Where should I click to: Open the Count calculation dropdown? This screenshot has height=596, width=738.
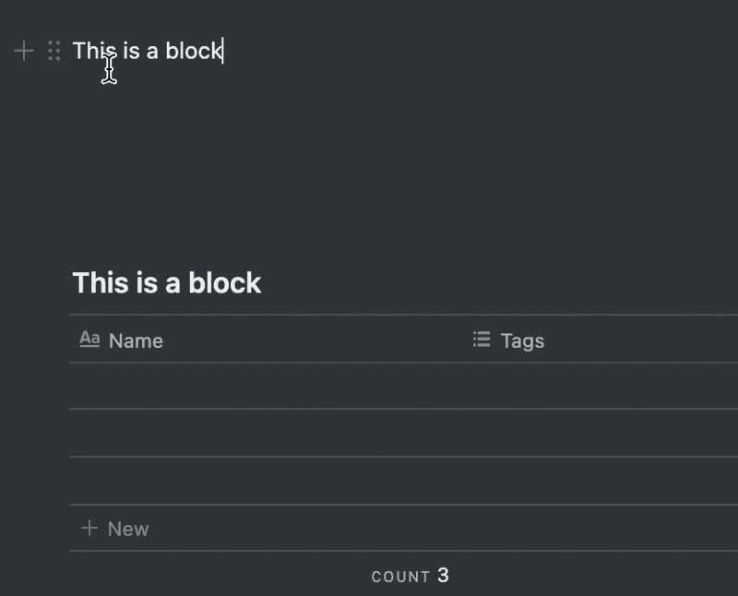click(408, 575)
